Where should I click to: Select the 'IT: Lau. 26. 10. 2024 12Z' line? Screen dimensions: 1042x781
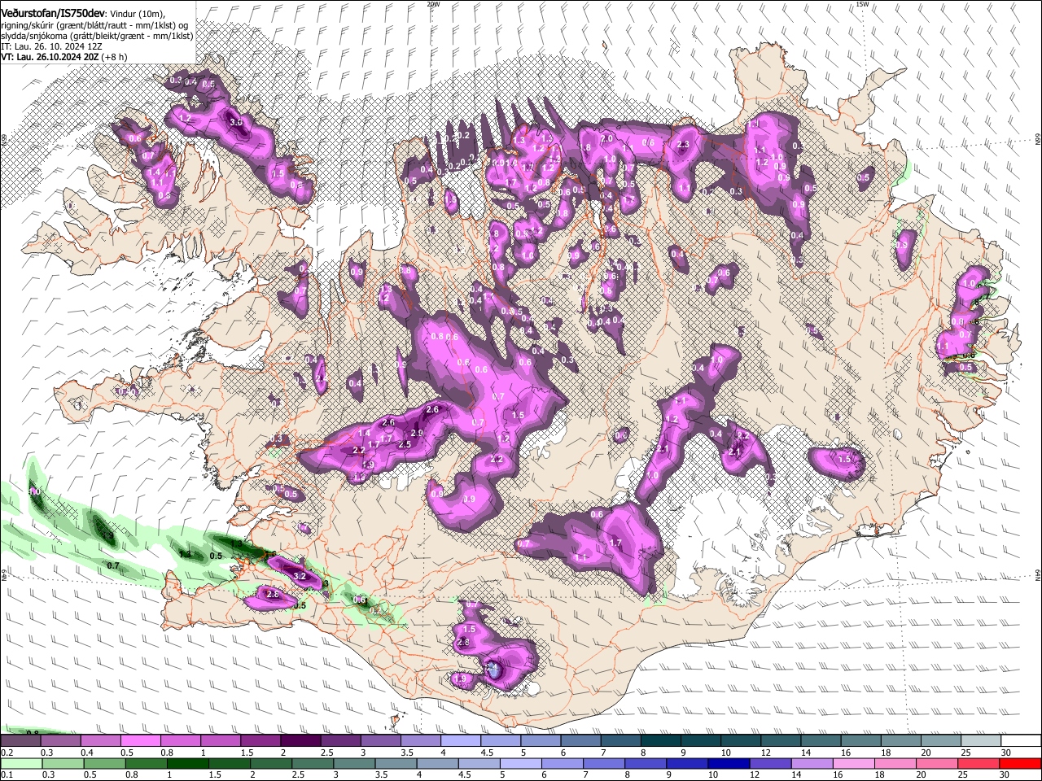pos(51,46)
